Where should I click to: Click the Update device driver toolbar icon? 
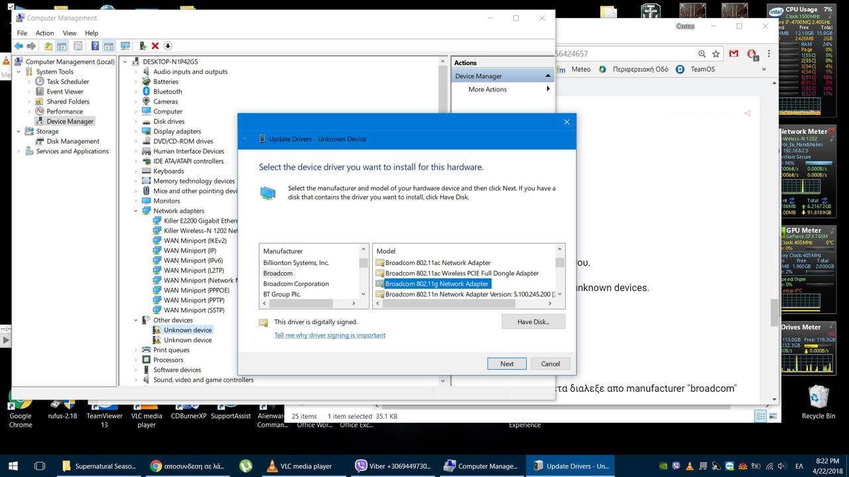pos(143,46)
